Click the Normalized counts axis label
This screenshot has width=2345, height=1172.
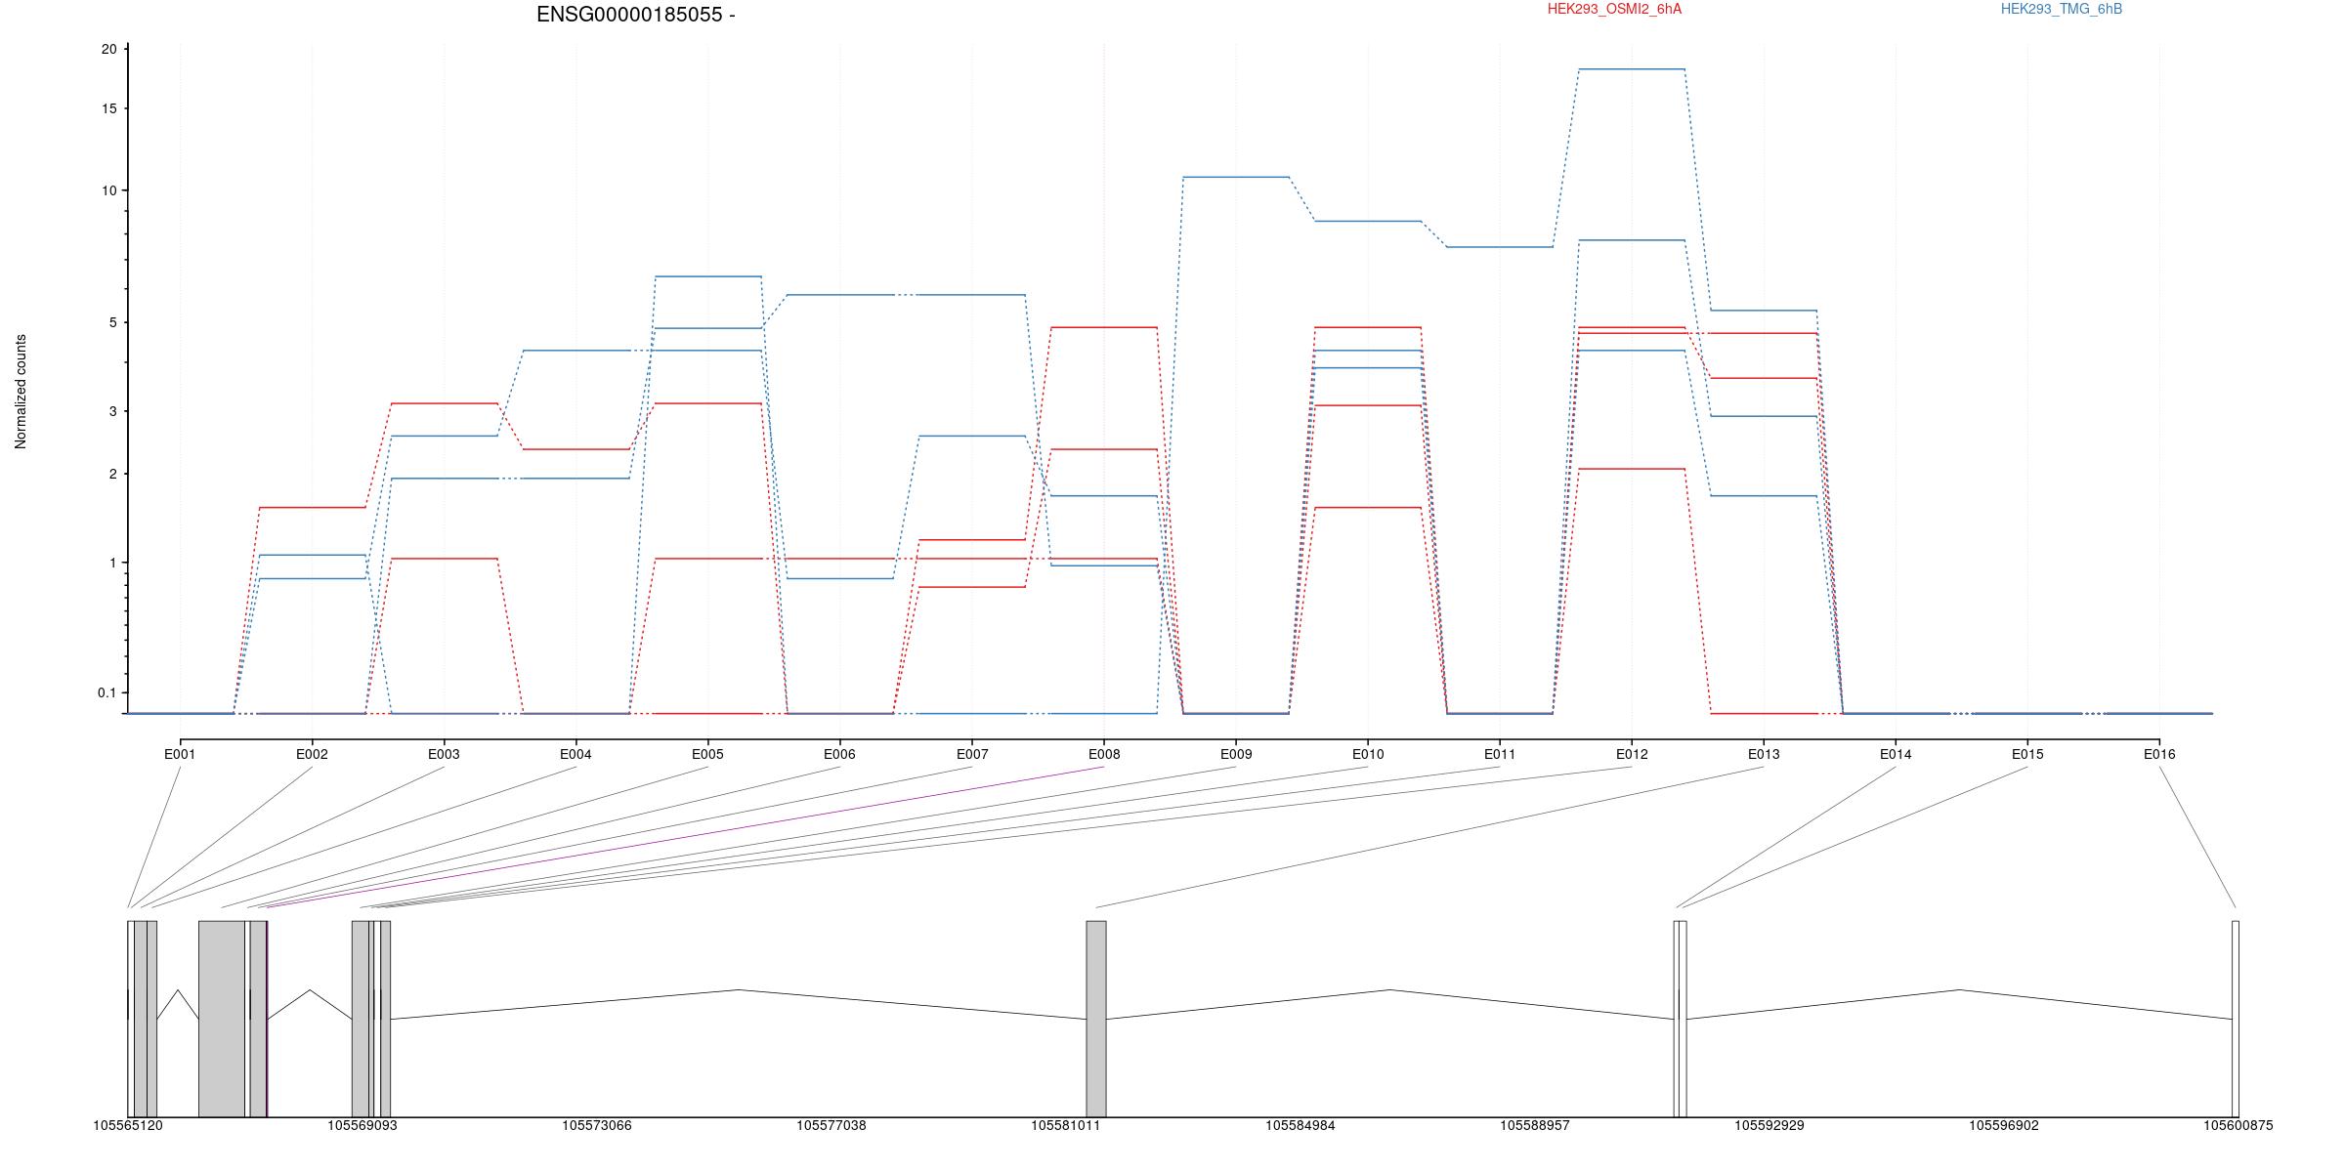(21, 392)
